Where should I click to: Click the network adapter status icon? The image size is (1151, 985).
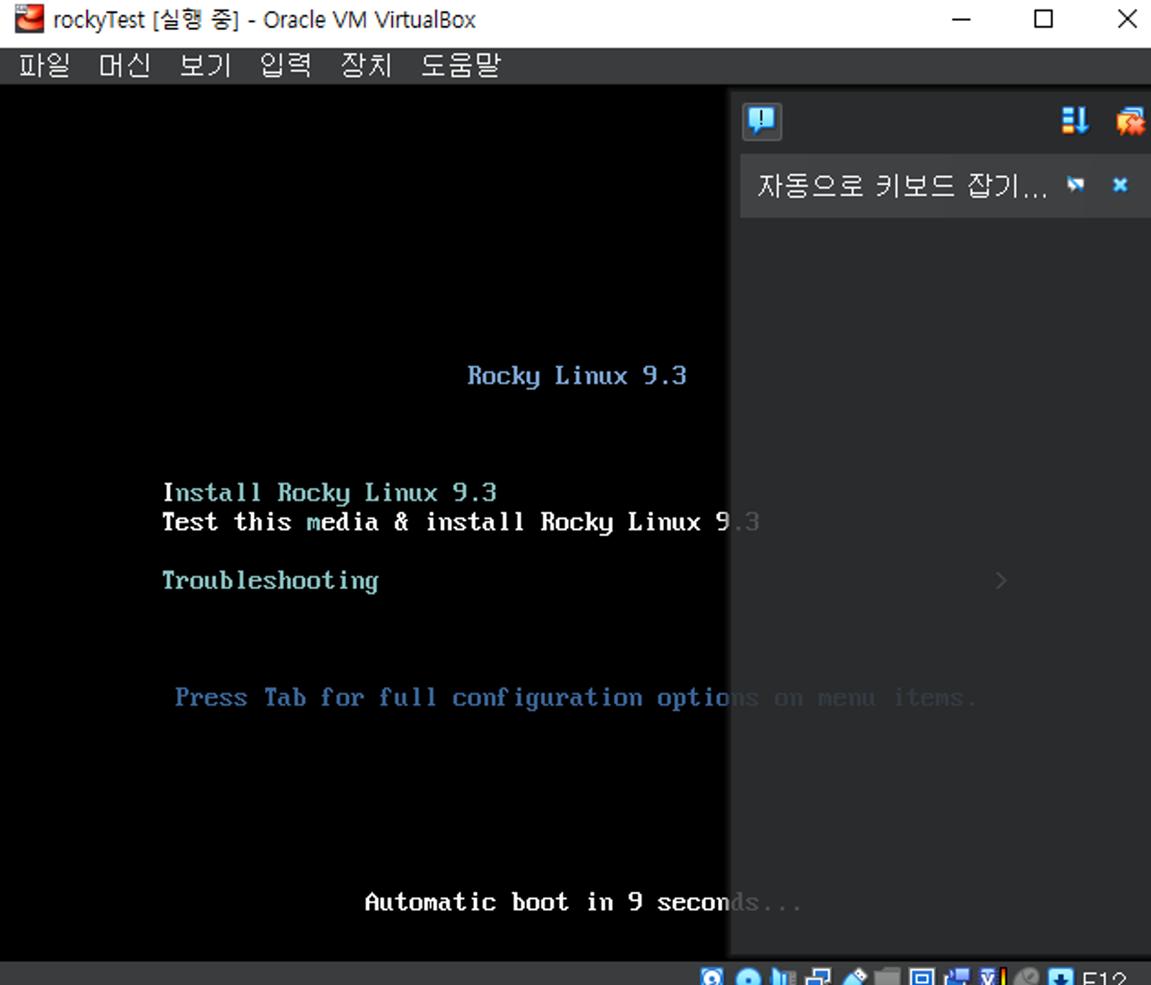(x=819, y=977)
